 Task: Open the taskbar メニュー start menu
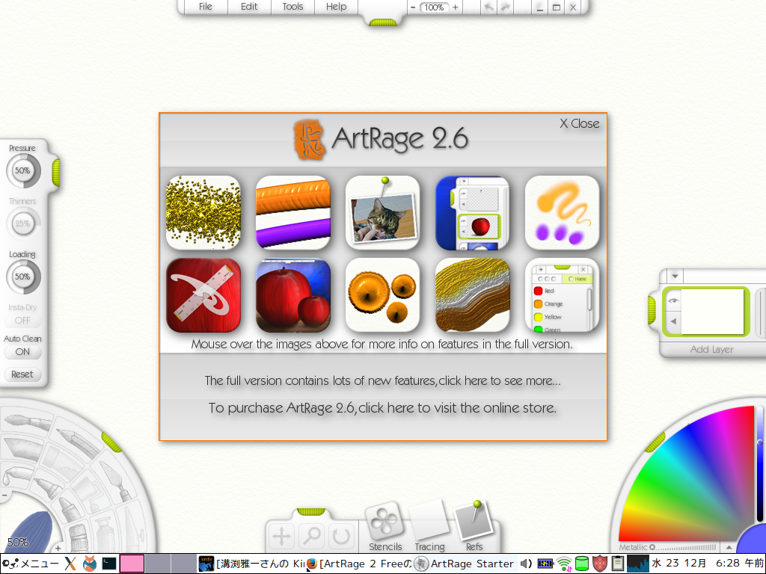pyautogui.click(x=30, y=564)
